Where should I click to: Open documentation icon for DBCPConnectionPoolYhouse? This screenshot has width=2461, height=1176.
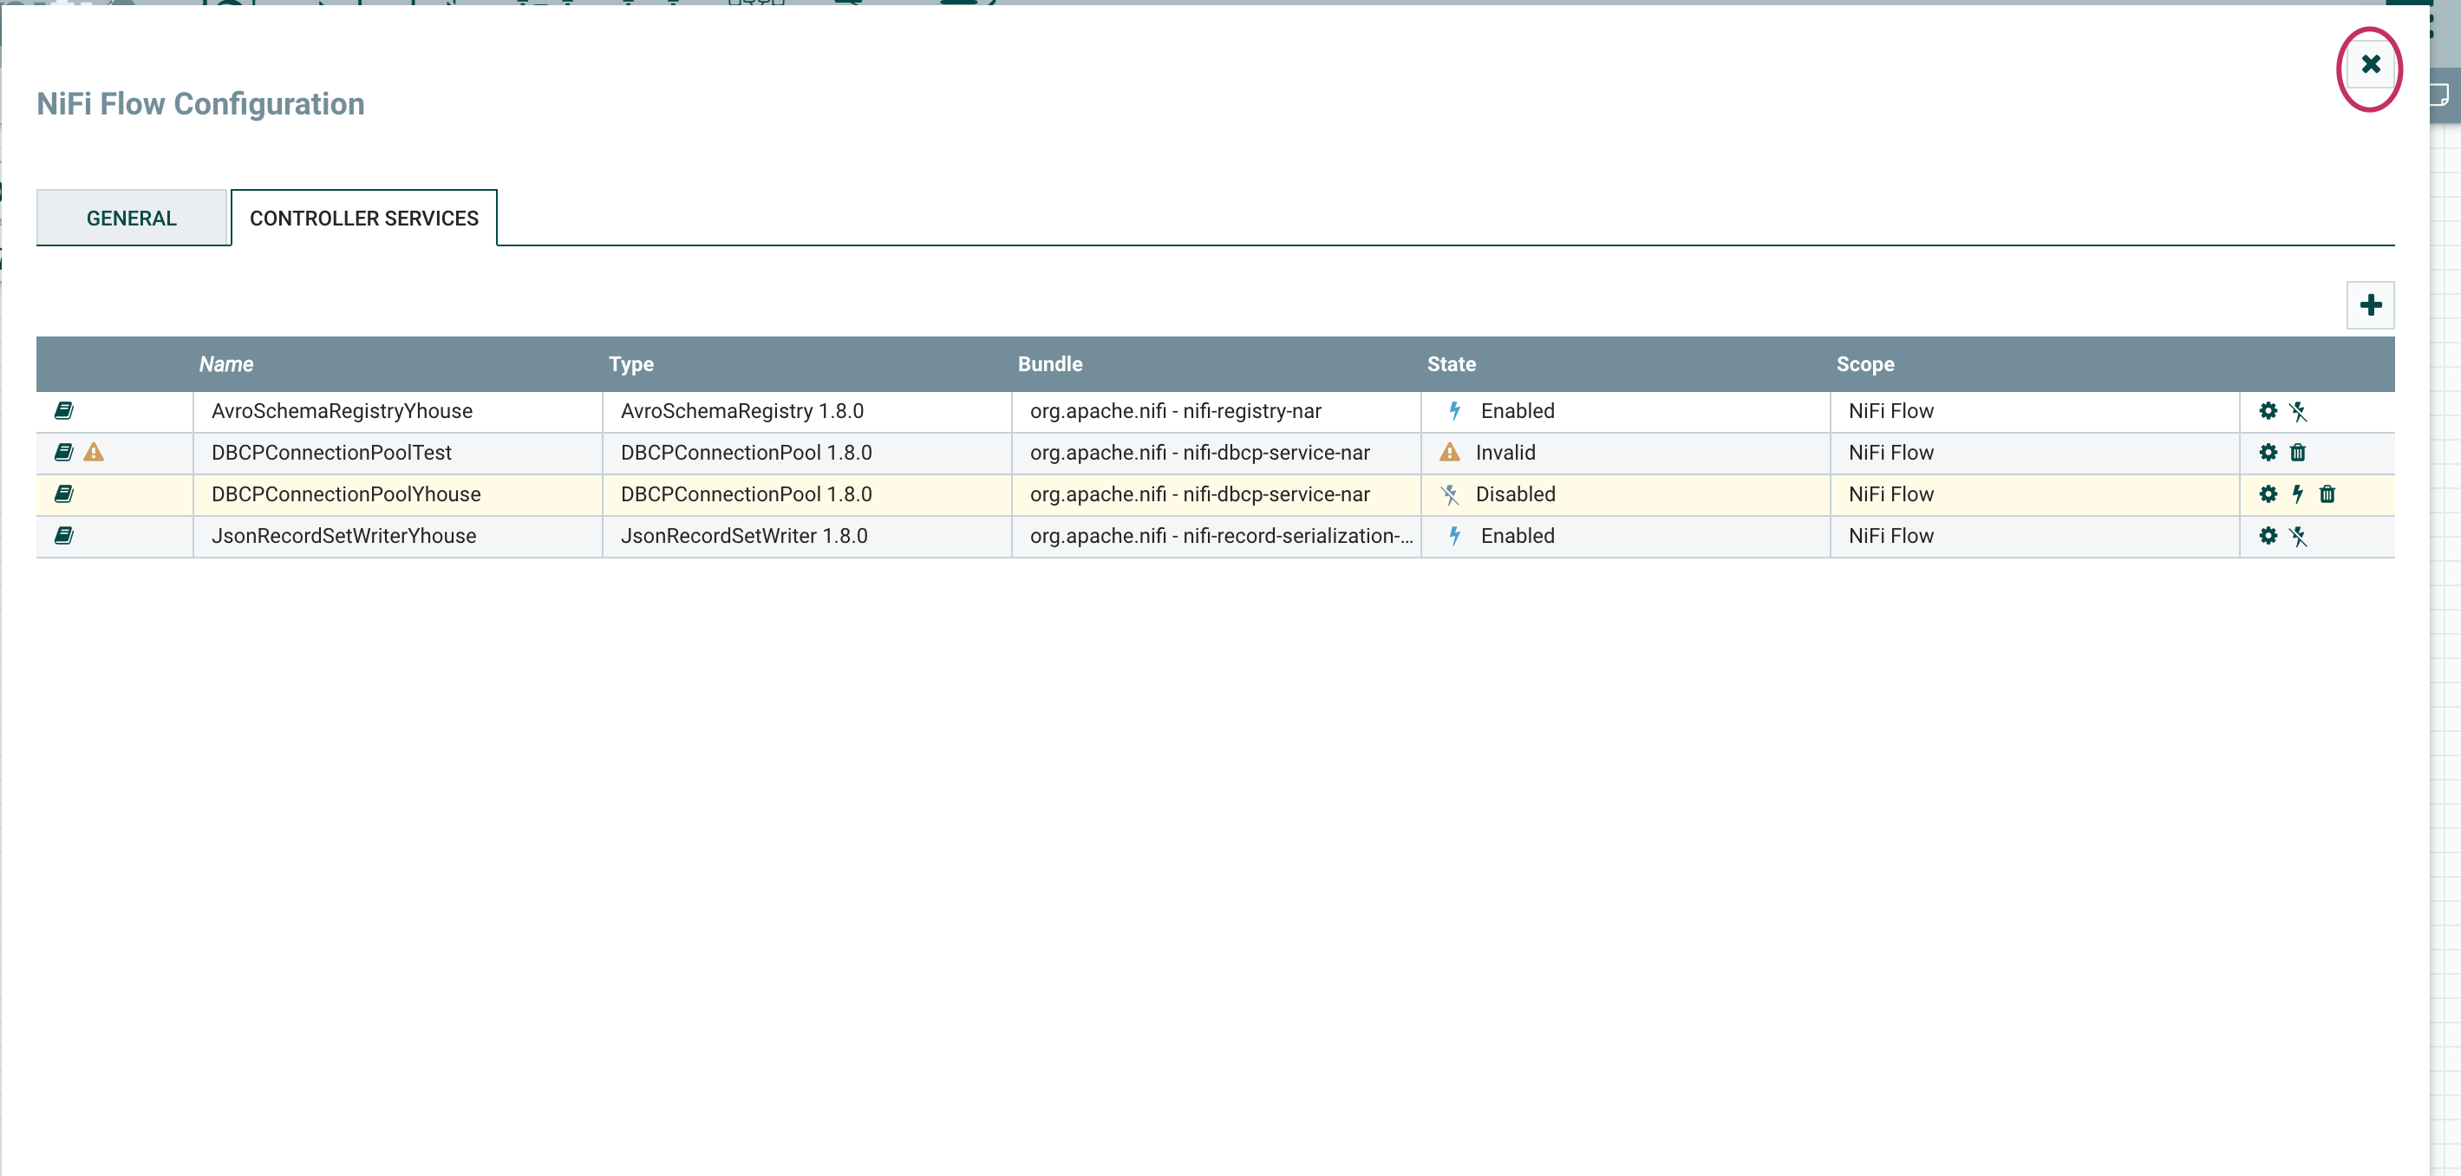64,493
